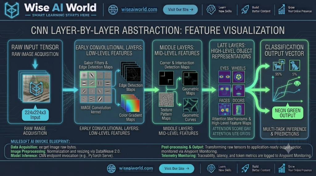Click the header Visit Our Site button
Image resolution: width=316 pixels, height=176 pixels.
click(x=180, y=10)
